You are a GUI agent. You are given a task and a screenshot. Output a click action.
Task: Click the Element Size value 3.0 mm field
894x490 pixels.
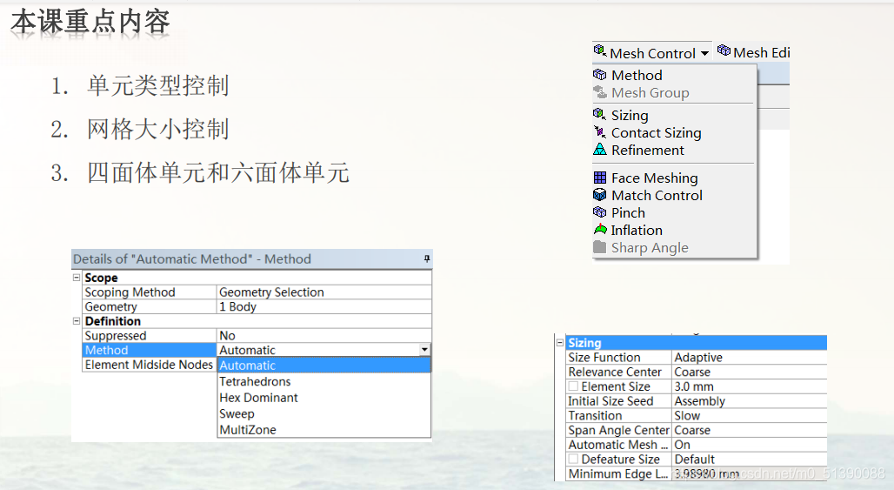pyautogui.click(x=748, y=386)
